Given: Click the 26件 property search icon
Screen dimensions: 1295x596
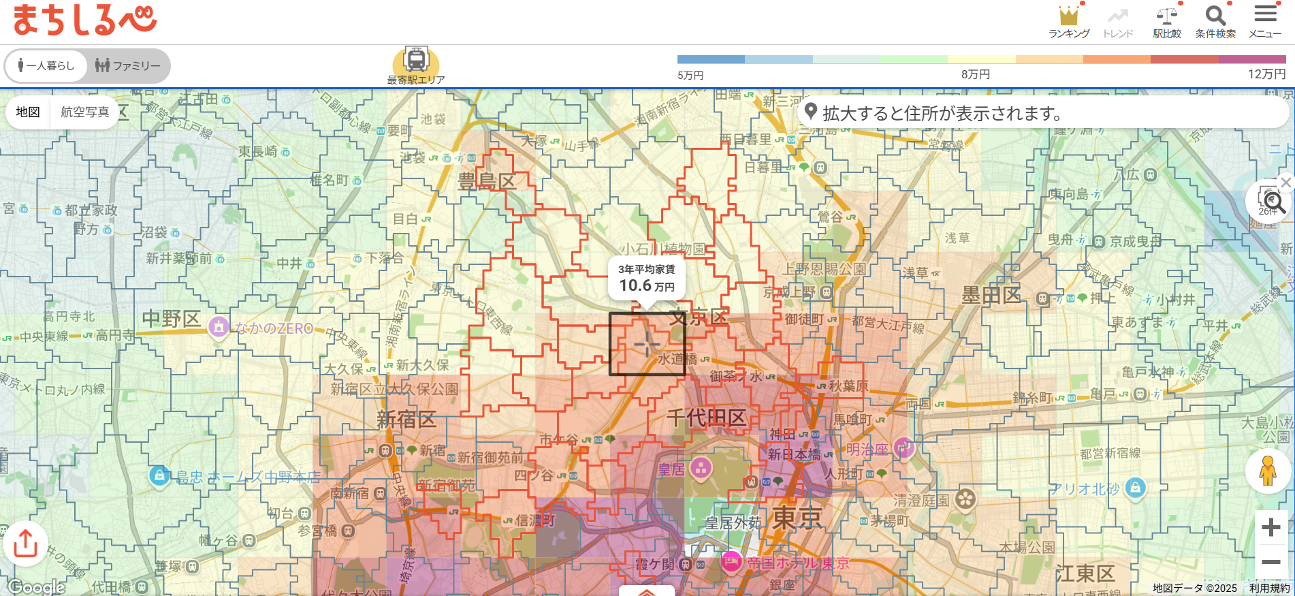Looking at the screenshot, I should pos(1269,202).
